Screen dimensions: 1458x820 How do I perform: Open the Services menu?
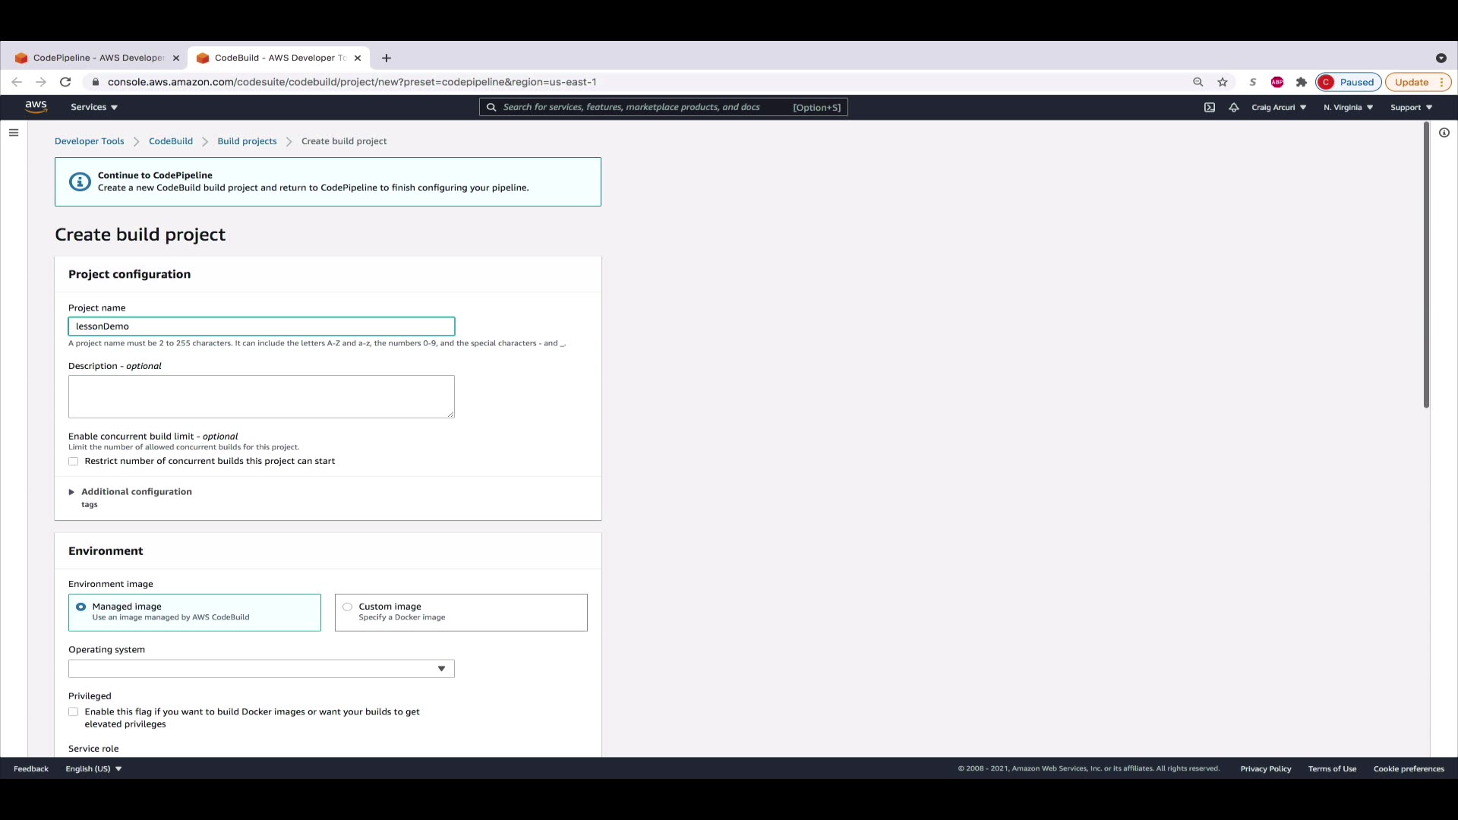click(93, 107)
